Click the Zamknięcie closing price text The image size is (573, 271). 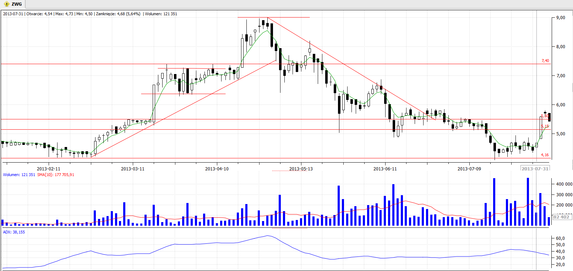click(x=118, y=14)
